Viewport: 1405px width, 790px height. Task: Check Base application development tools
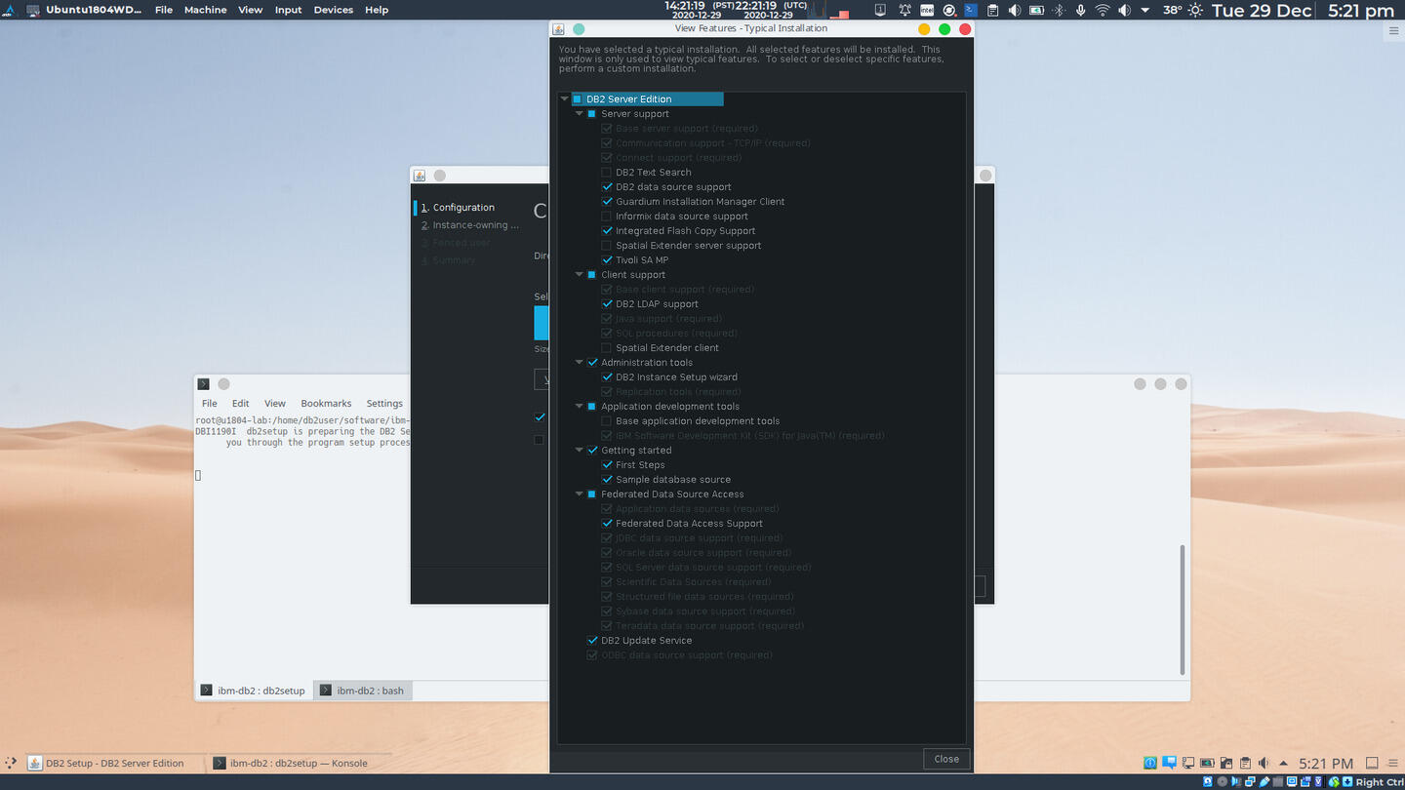click(x=607, y=421)
